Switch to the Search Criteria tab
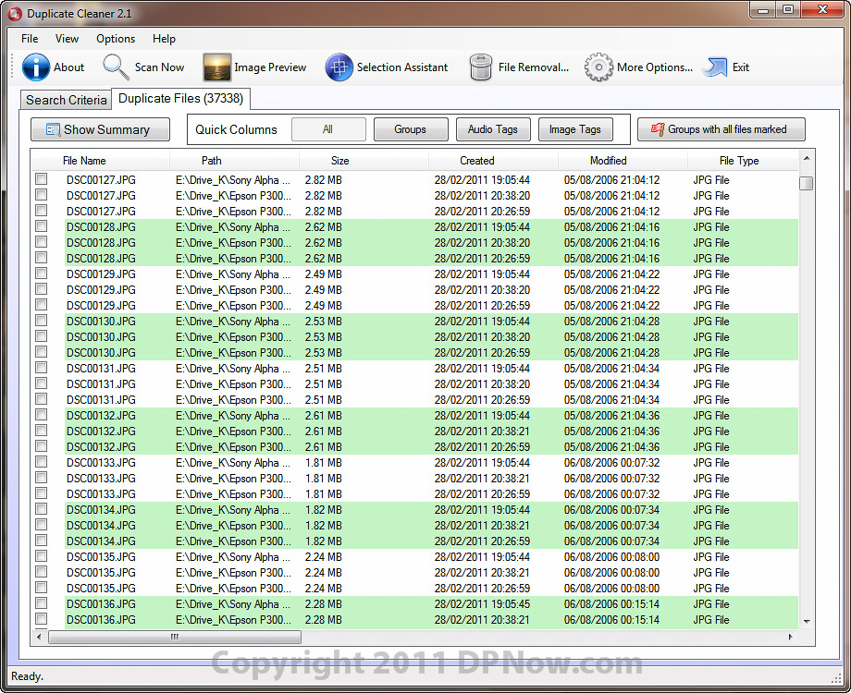This screenshot has height=693, width=851. (x=66, y=100)
